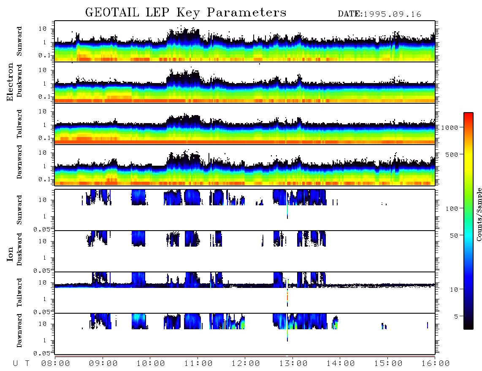Image resolution: width=482 pixels, height=371 pixels.
Task: Click the Electron Dawnward spectrogram panel
Action: click(x=245, y=165)
